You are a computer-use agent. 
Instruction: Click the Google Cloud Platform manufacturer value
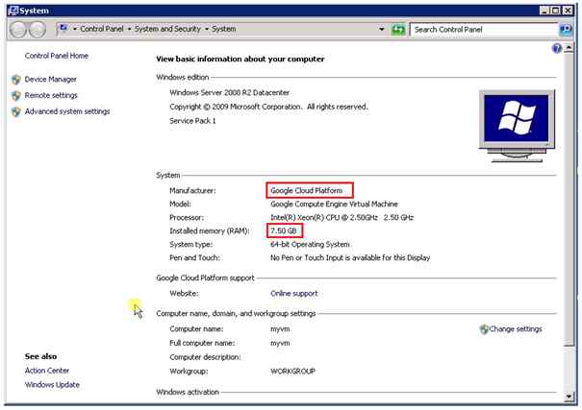(307, 190)
